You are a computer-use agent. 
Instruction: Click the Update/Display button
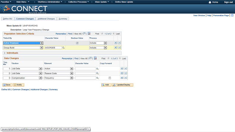coord(123,85)
